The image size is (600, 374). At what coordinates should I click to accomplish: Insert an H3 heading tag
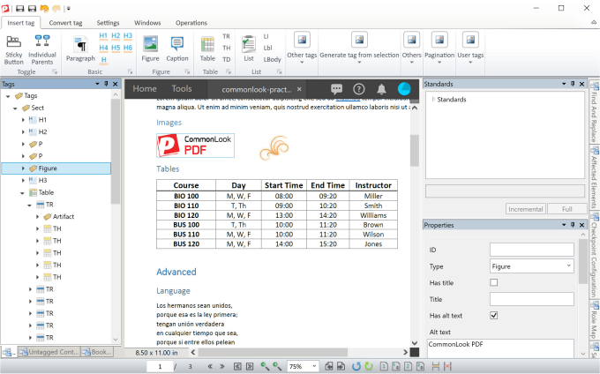(128, 36)
